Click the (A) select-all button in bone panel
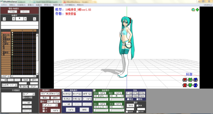The image size is (213, 114). [x=77, y=99]
